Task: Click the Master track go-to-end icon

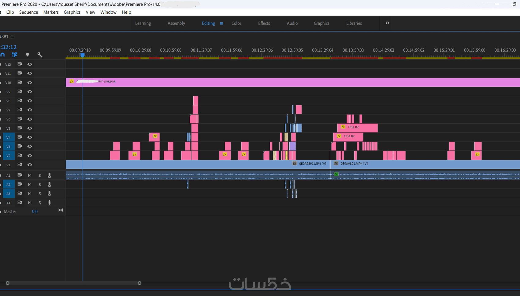Action: 61,210
